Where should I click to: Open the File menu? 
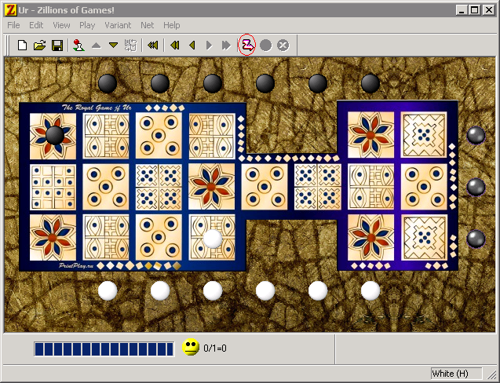(13, 25)
